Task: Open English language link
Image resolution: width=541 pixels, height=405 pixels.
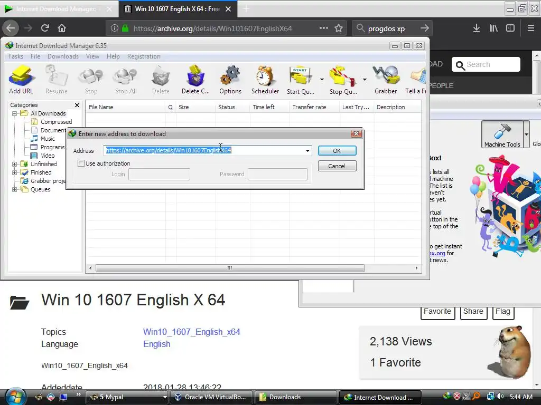Action: click(156, 344)
